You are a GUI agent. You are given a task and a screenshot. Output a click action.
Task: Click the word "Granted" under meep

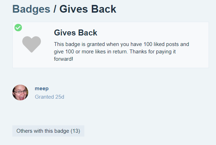pos(44,97)
